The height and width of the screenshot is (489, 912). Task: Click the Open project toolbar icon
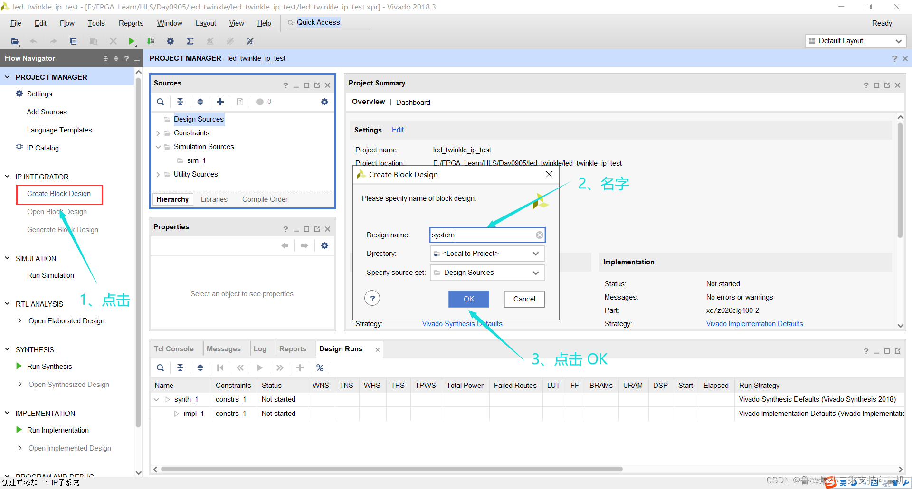15,41
